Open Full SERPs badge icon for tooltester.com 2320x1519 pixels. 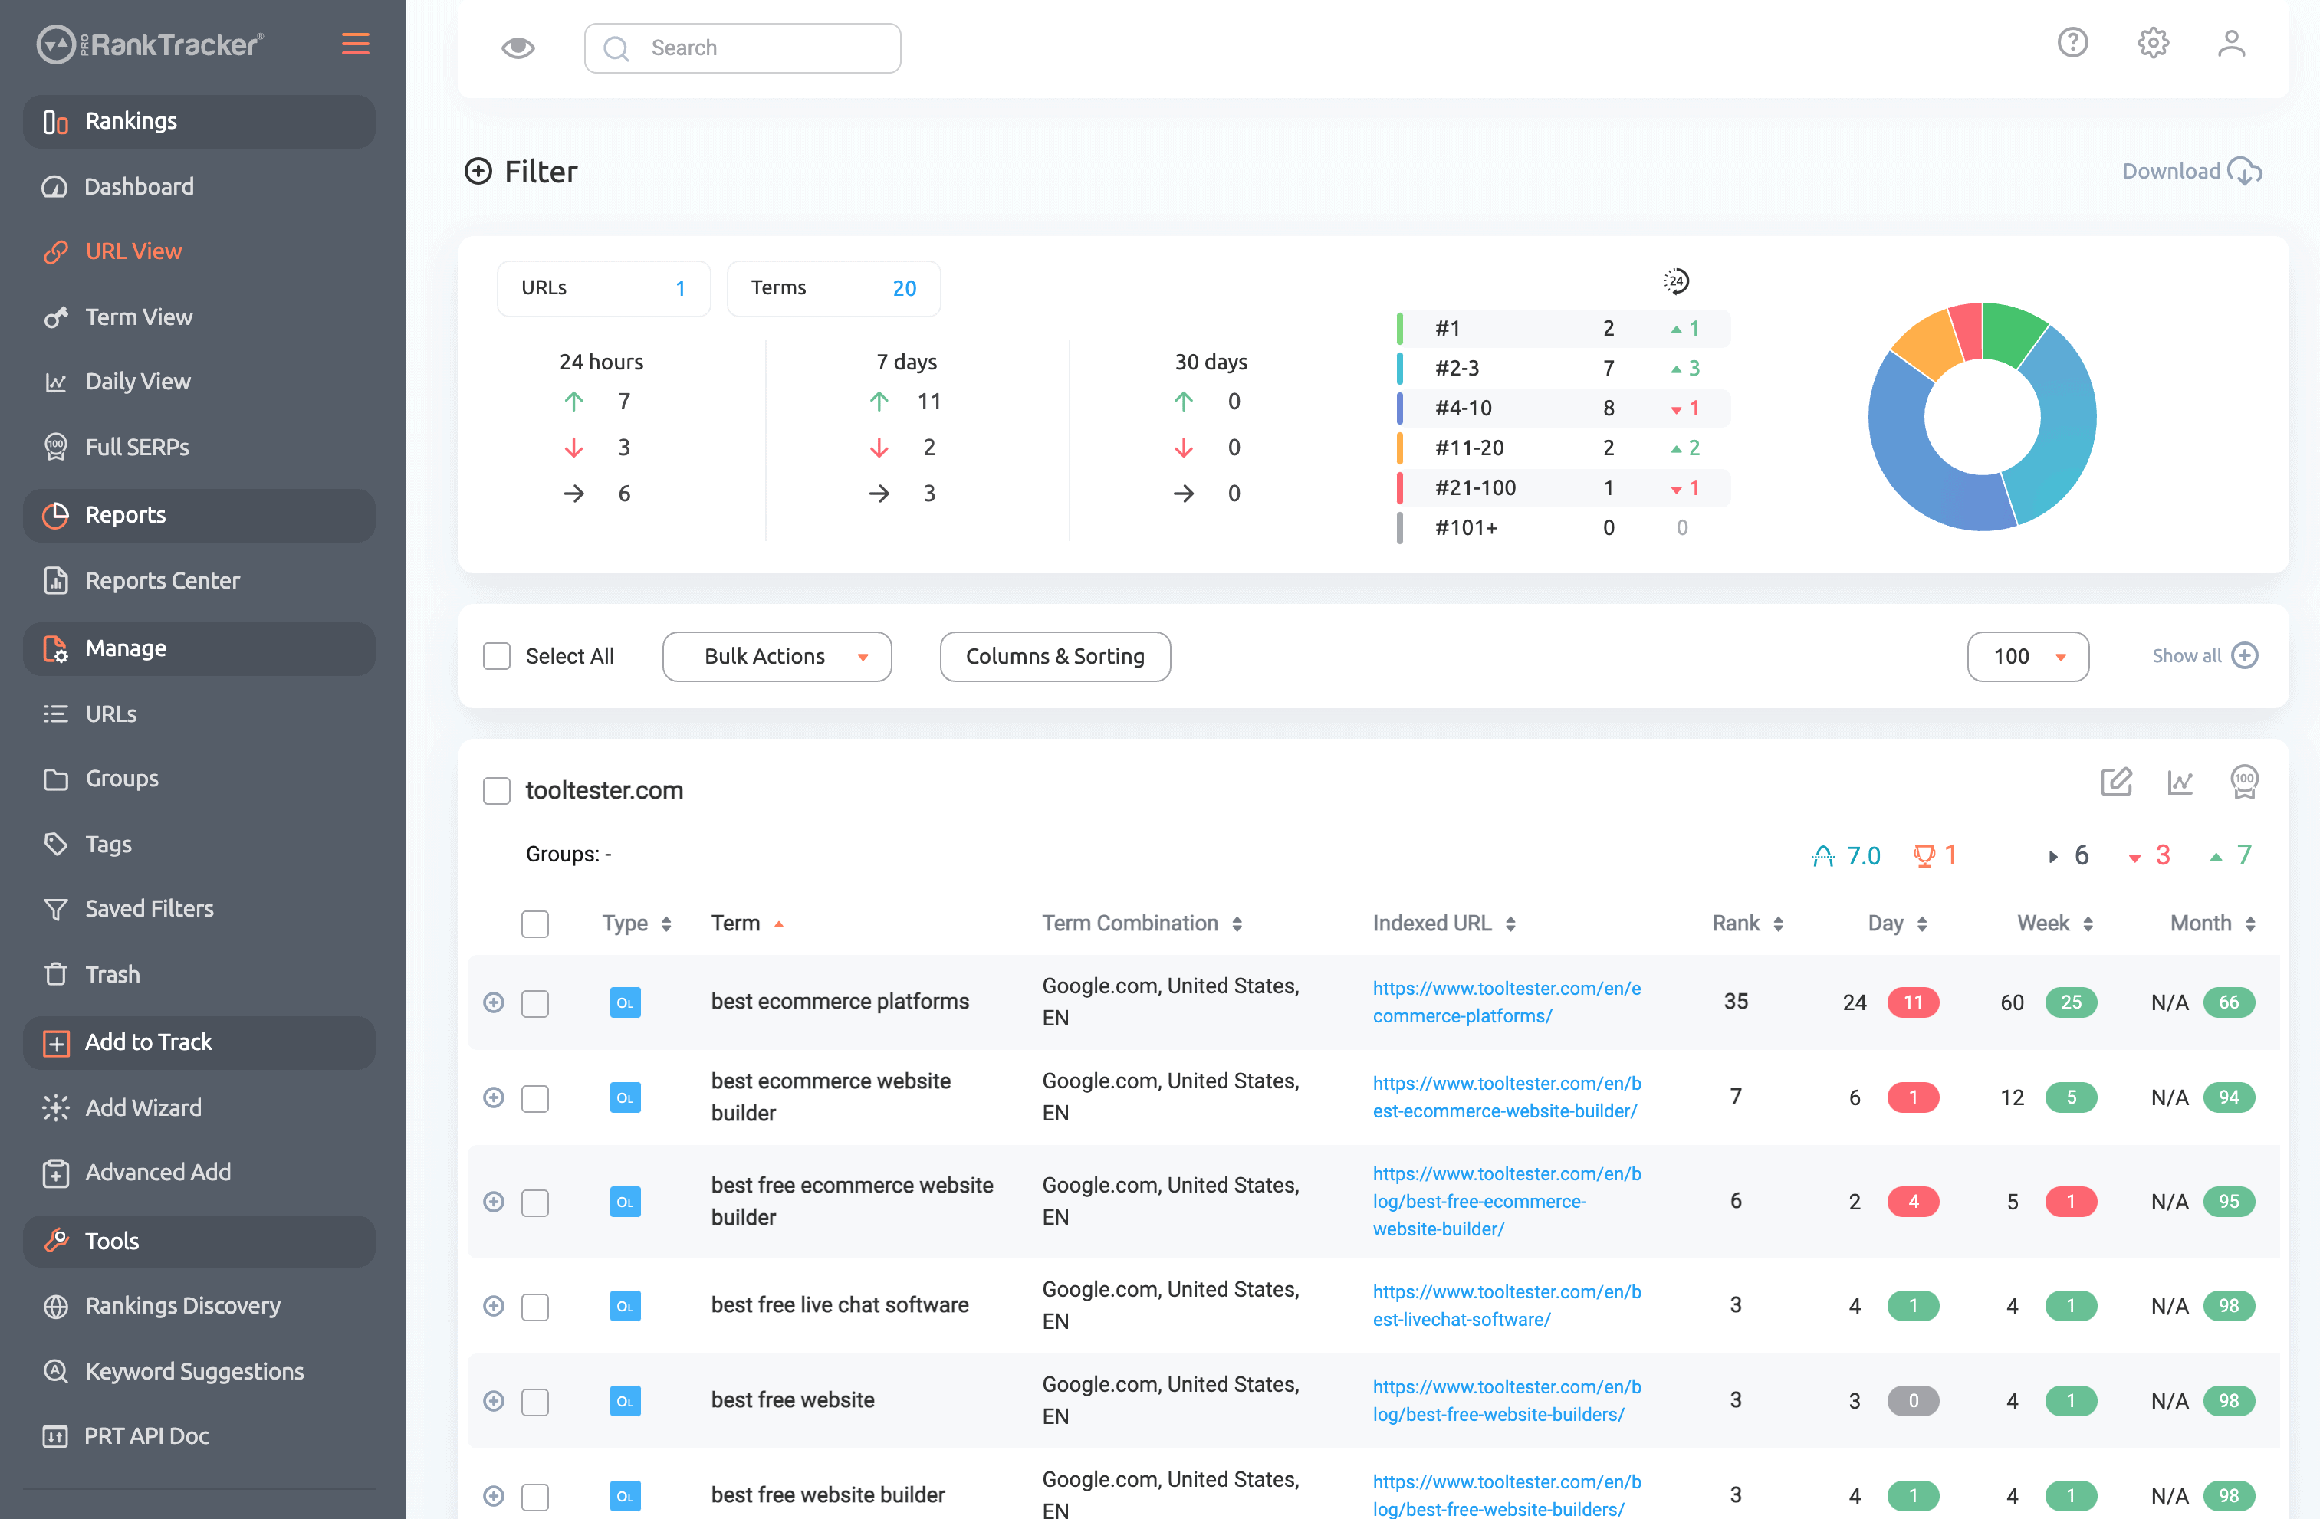[x=2244, y=782]
